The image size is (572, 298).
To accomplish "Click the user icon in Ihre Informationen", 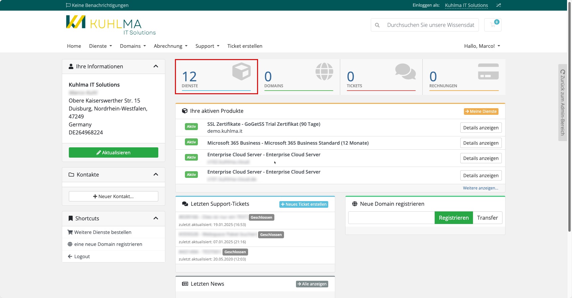I will (x=71, y=66).
